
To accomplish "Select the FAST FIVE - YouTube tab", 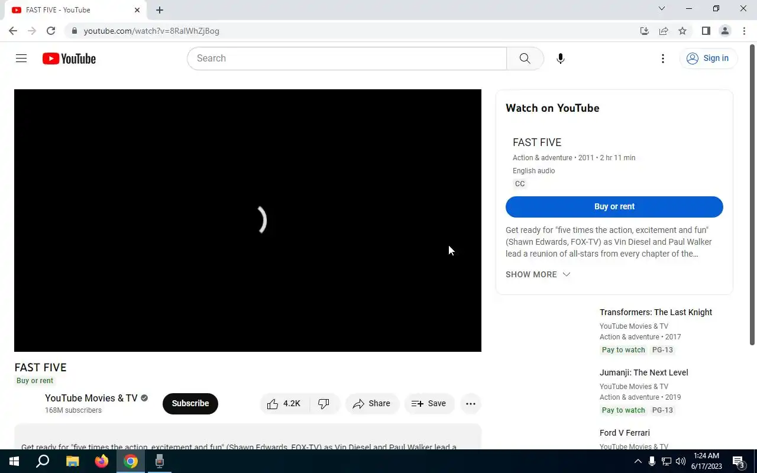I will point(75,10).
